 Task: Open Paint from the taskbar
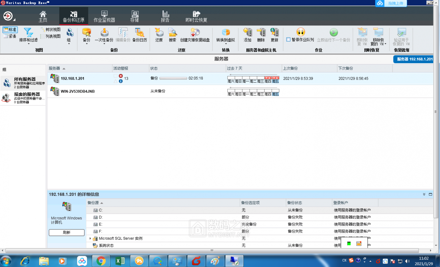[216, 261]
